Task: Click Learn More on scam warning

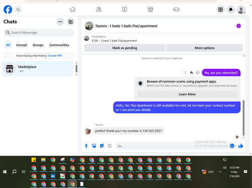Action: [x=187, y=94]
